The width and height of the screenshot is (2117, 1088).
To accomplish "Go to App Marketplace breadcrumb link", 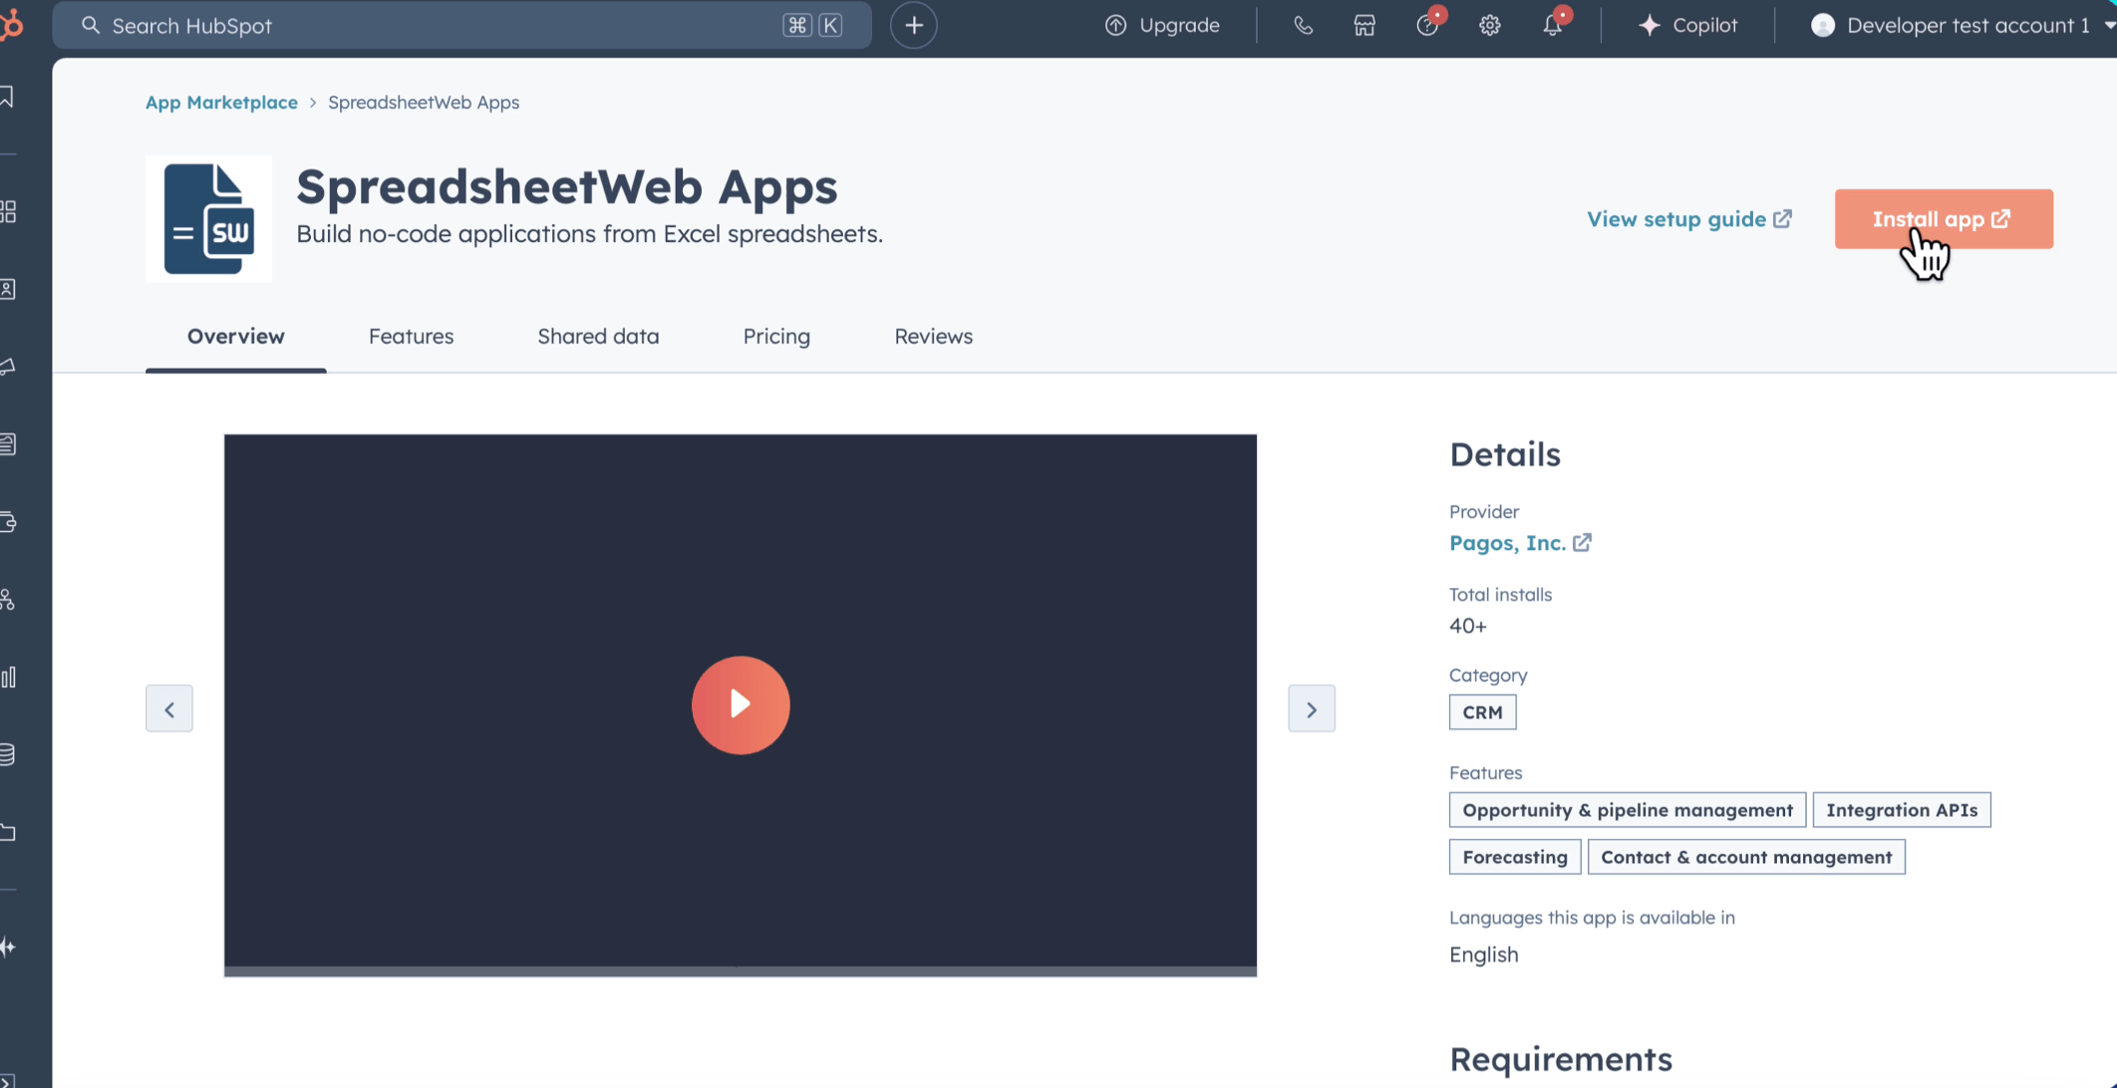I will point(221,103).
